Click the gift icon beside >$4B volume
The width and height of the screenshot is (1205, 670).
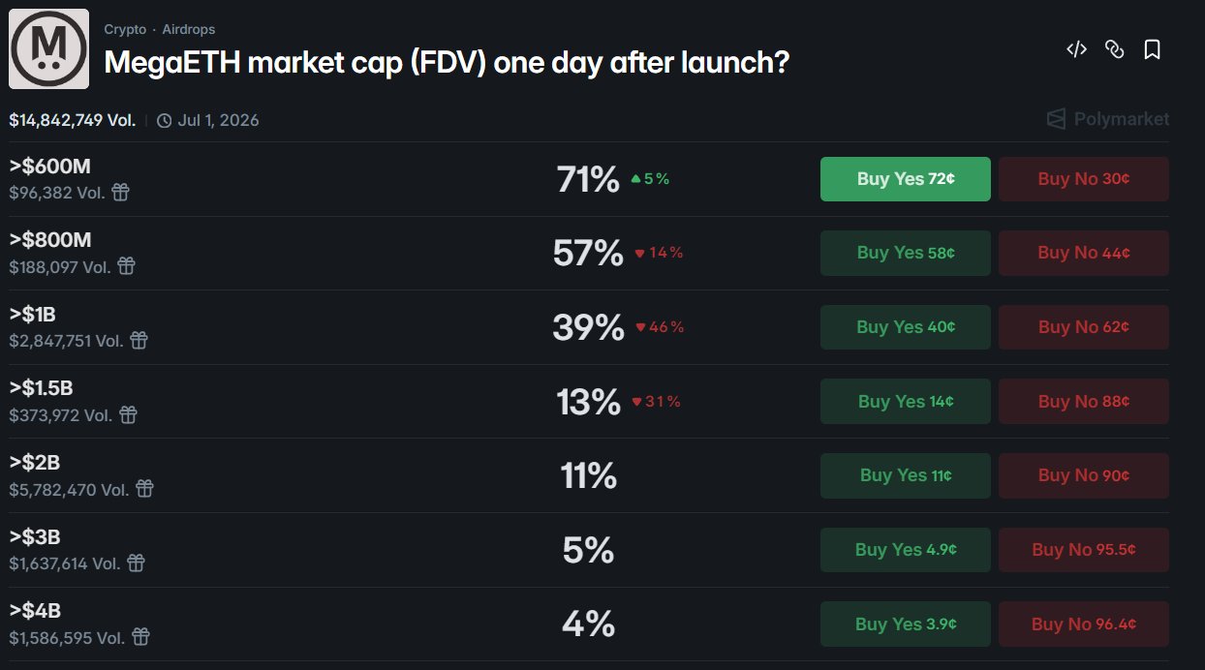140,636
